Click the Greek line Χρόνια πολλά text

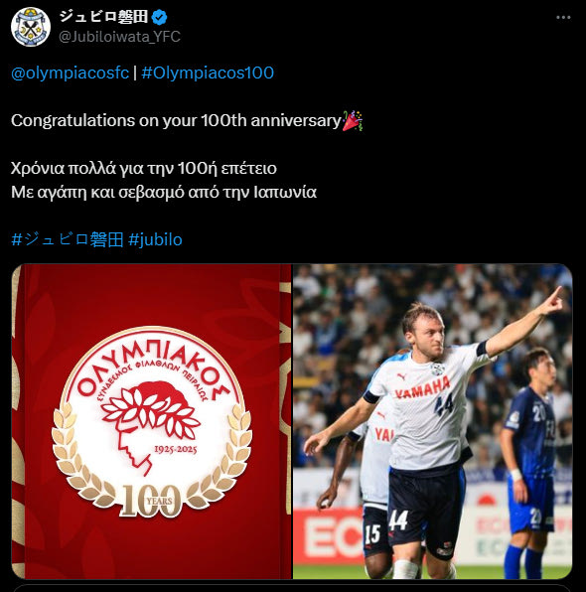pyautogui.click(x=144, y=168)
